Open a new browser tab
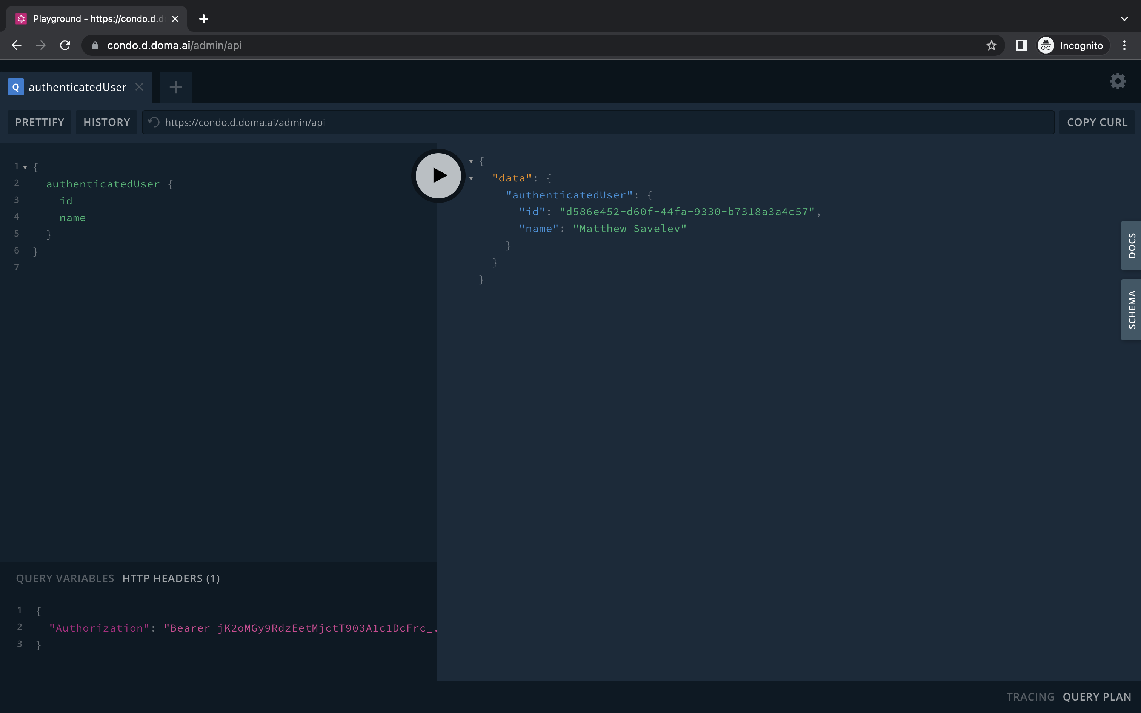The height and width of the screenshot is (713, 1141). 204,19
